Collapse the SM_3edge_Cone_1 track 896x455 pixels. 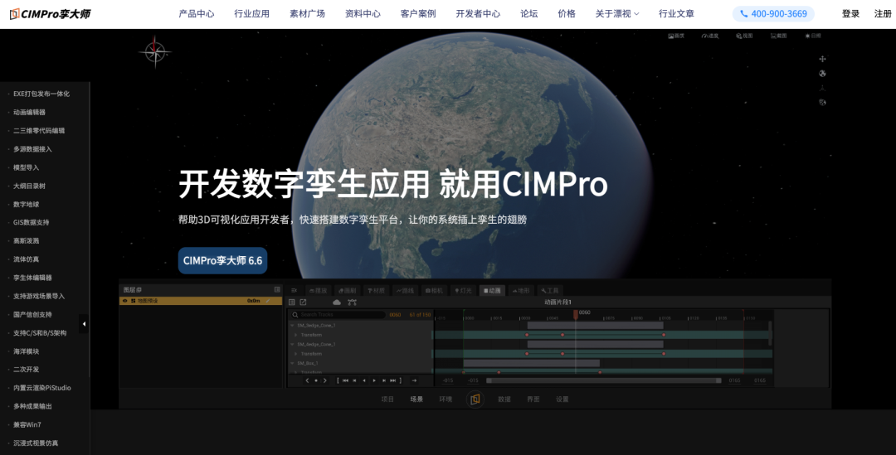point(292,326)
